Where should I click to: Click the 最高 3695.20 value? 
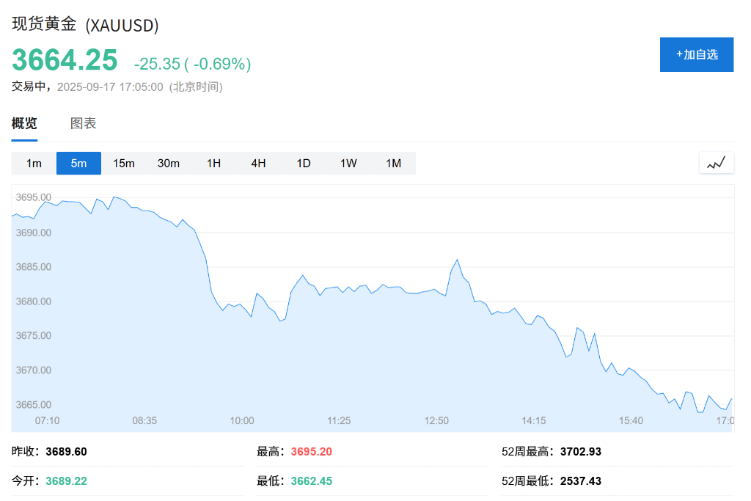pyautogui.click(x=311, y=452)
